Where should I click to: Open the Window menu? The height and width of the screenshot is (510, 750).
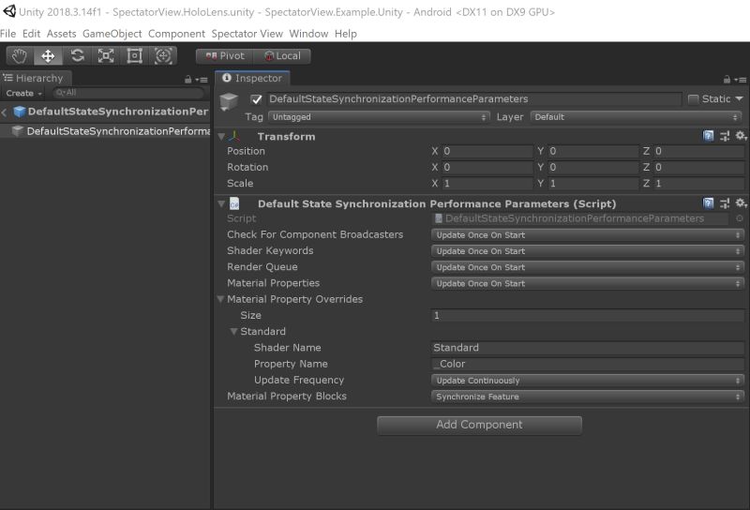click(308, 34)
